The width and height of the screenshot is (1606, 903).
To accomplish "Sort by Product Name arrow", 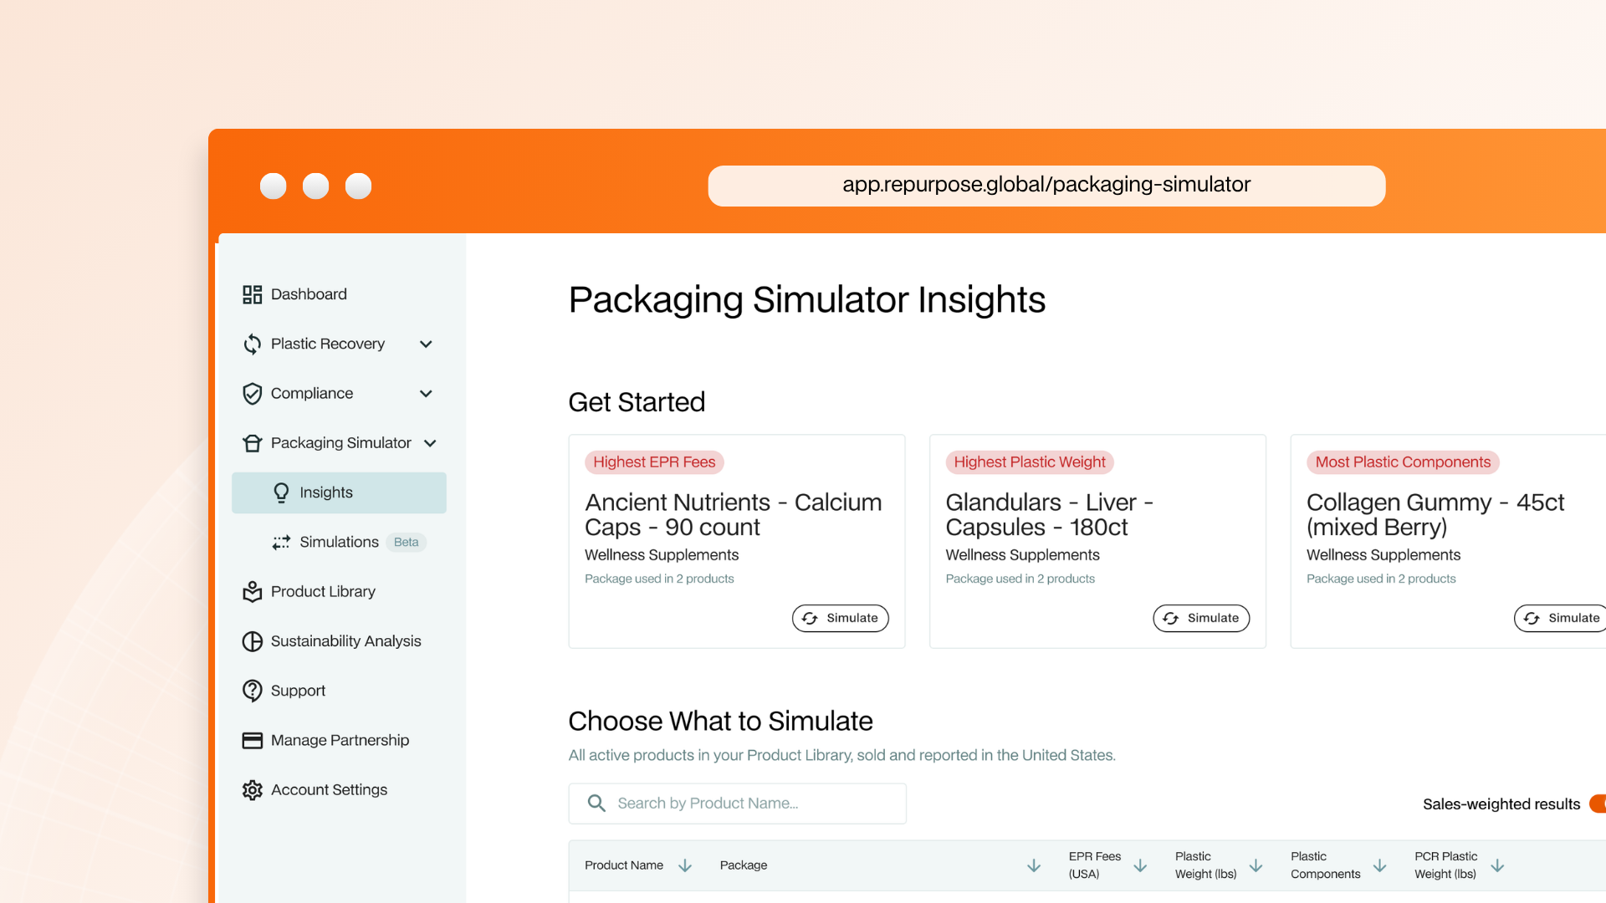I will (x=685, y=865).
